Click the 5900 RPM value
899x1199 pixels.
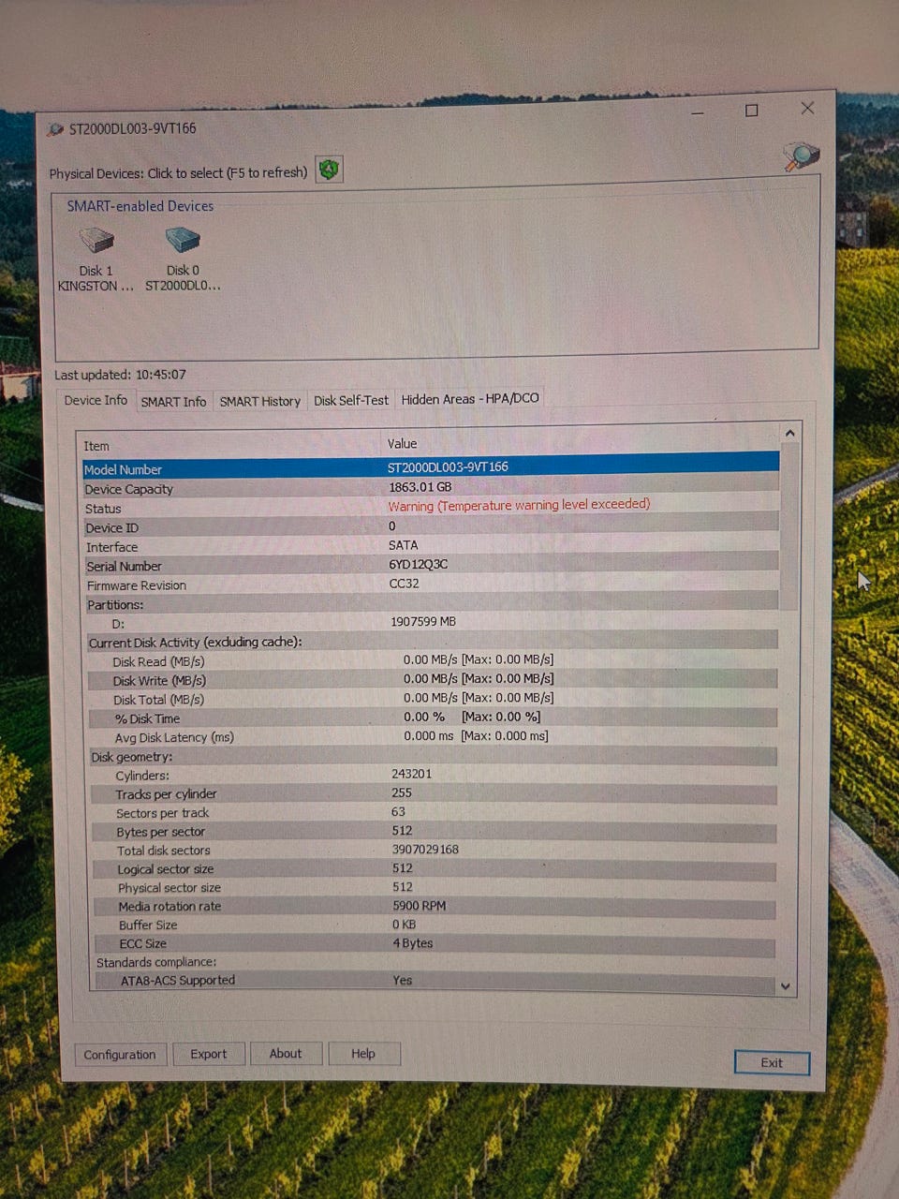click(x=420, y=905)
